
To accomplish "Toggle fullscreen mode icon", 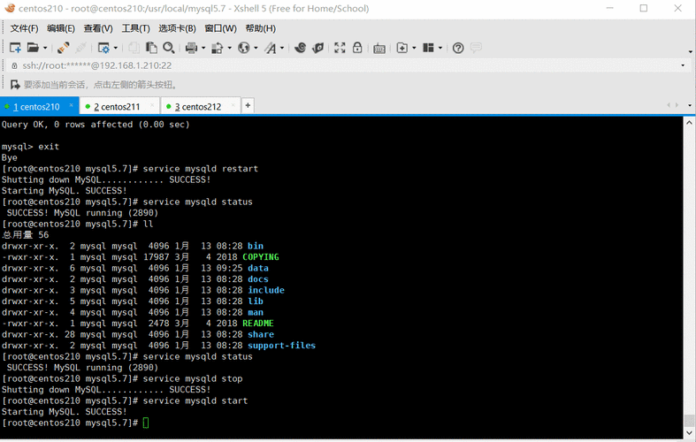I will coord(340,48).
